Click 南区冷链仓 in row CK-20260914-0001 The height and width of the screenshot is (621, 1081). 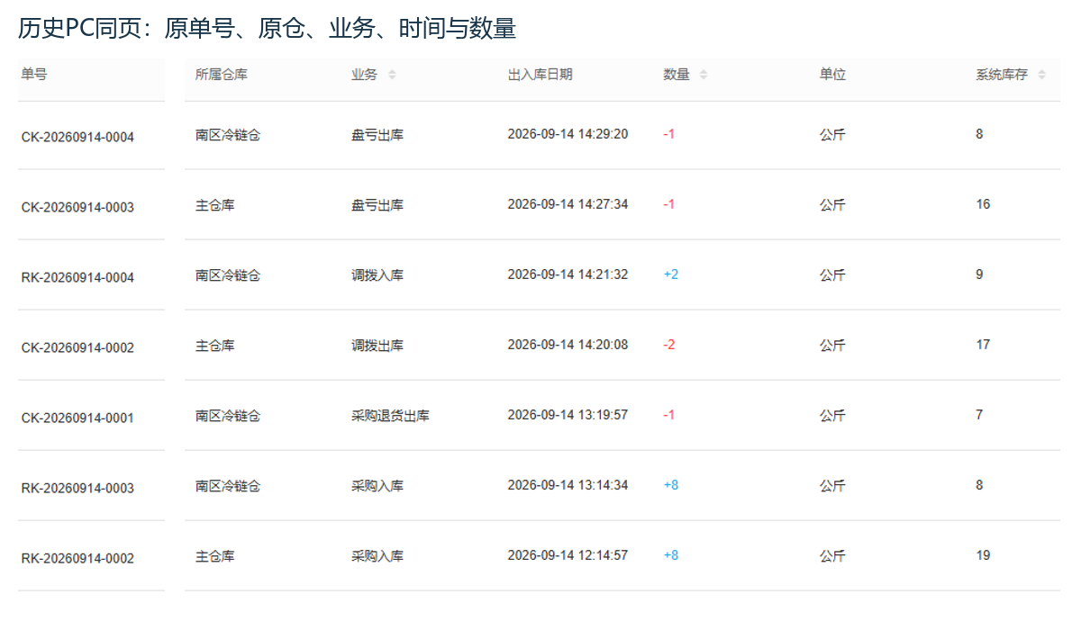(x=228, y=416)
